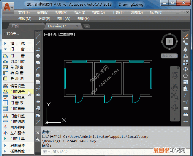Open the 门窗总表 command
193x156 pixels.
click(x=18, y=108)
